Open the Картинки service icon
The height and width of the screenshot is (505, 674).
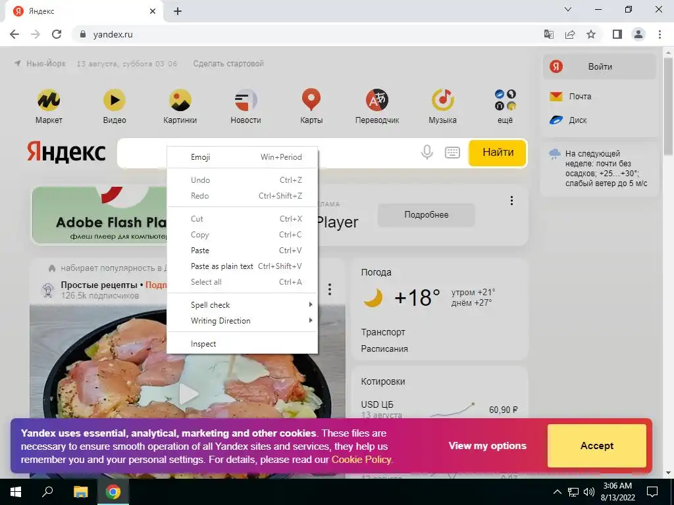180,106
